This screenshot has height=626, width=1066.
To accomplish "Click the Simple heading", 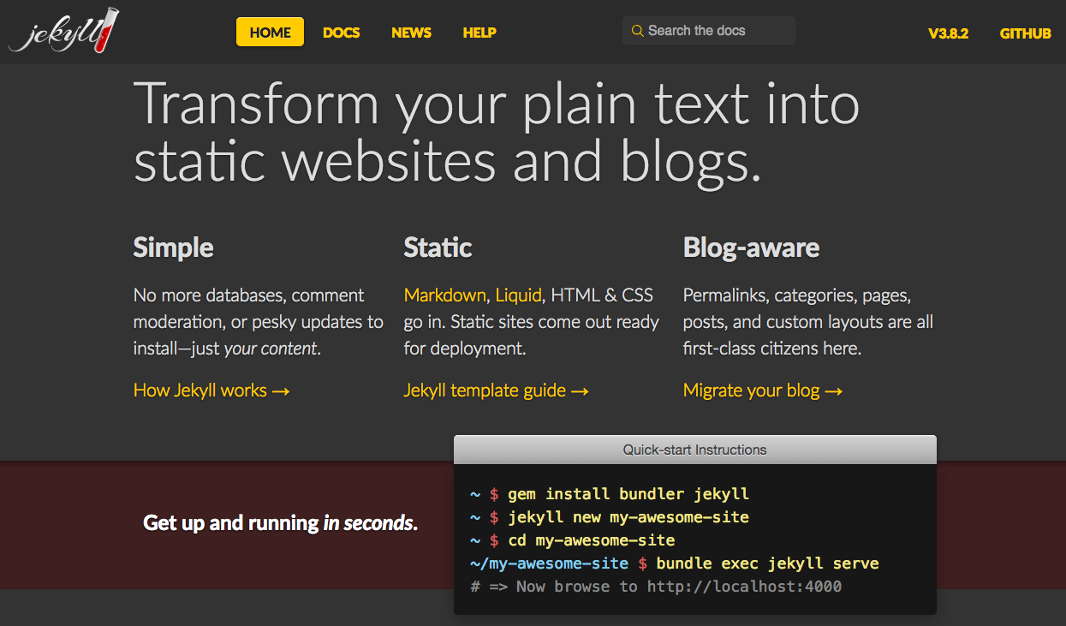I will pyautogui.click(x=174, y=248).
